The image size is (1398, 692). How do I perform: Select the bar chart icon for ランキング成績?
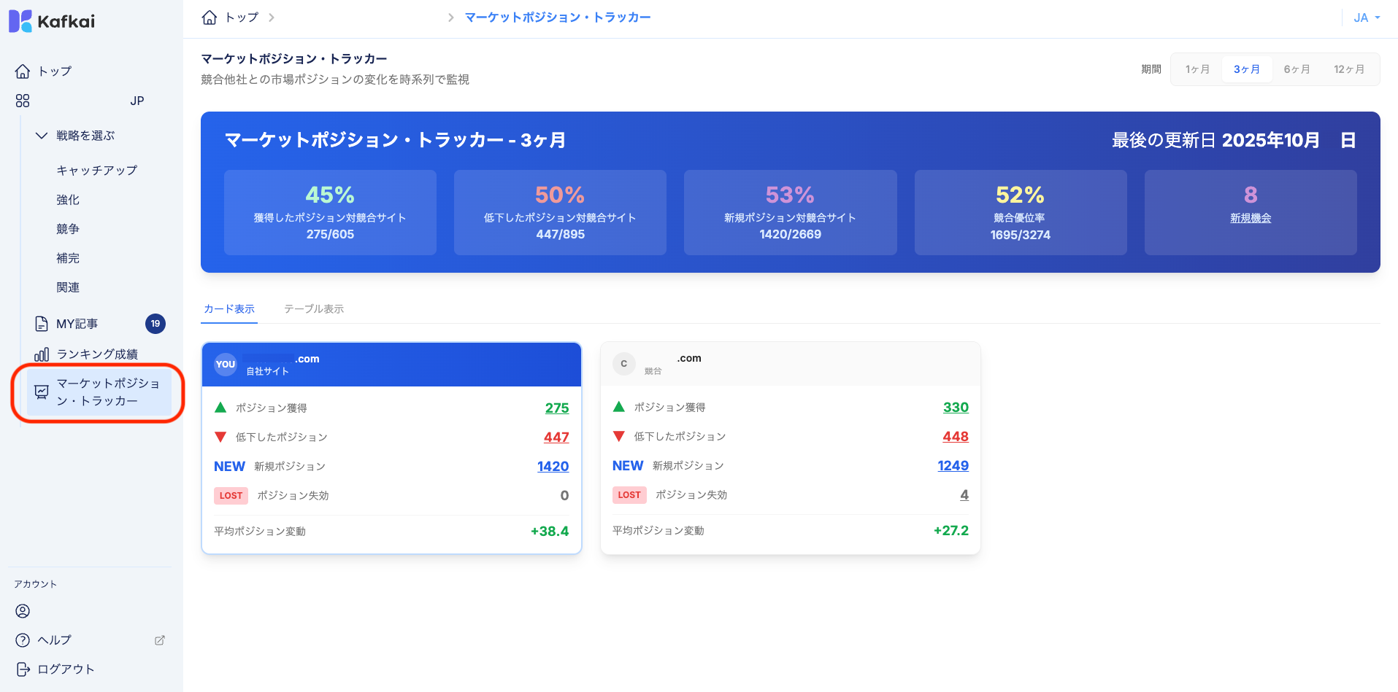pyautogui.click(x=40, y=353)
